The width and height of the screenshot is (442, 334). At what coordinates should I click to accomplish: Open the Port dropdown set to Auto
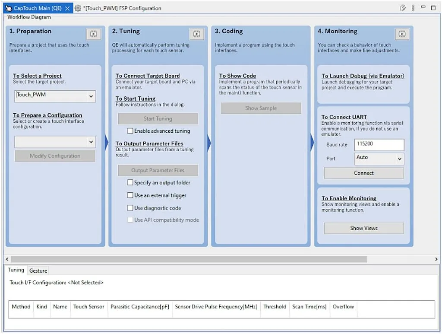click(399, 159)
